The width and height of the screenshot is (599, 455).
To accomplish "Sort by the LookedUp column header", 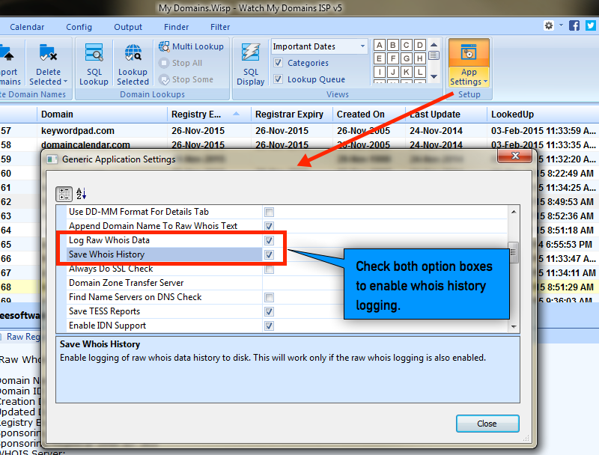I will point(543,114).
